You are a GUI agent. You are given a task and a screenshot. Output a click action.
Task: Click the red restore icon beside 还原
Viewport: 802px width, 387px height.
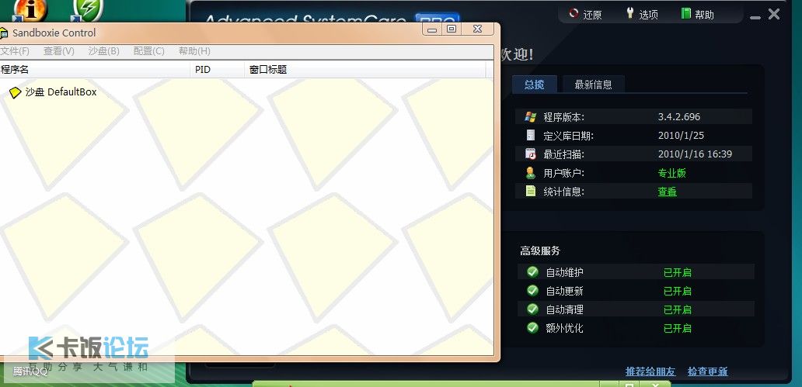[574, 13]
